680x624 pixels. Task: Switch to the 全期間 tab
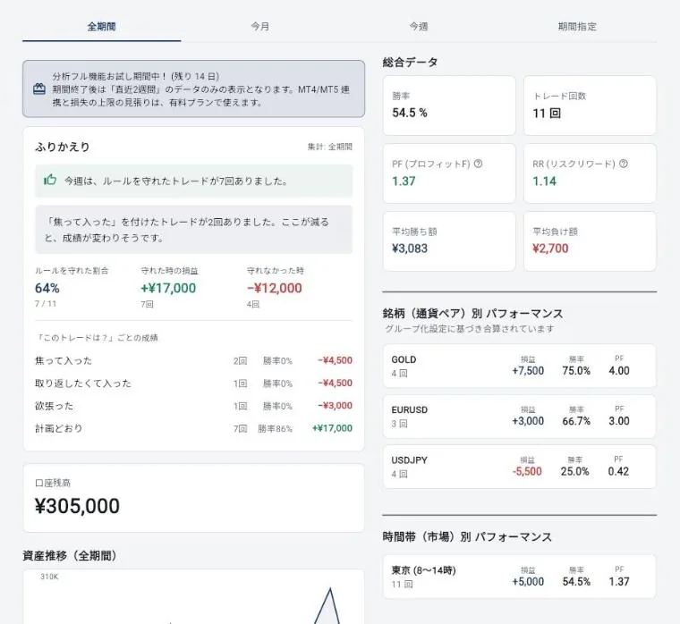tap(101, 27)
